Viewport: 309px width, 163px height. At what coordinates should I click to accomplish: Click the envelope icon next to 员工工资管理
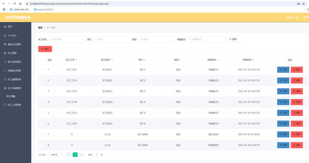[x=5, y=105]
